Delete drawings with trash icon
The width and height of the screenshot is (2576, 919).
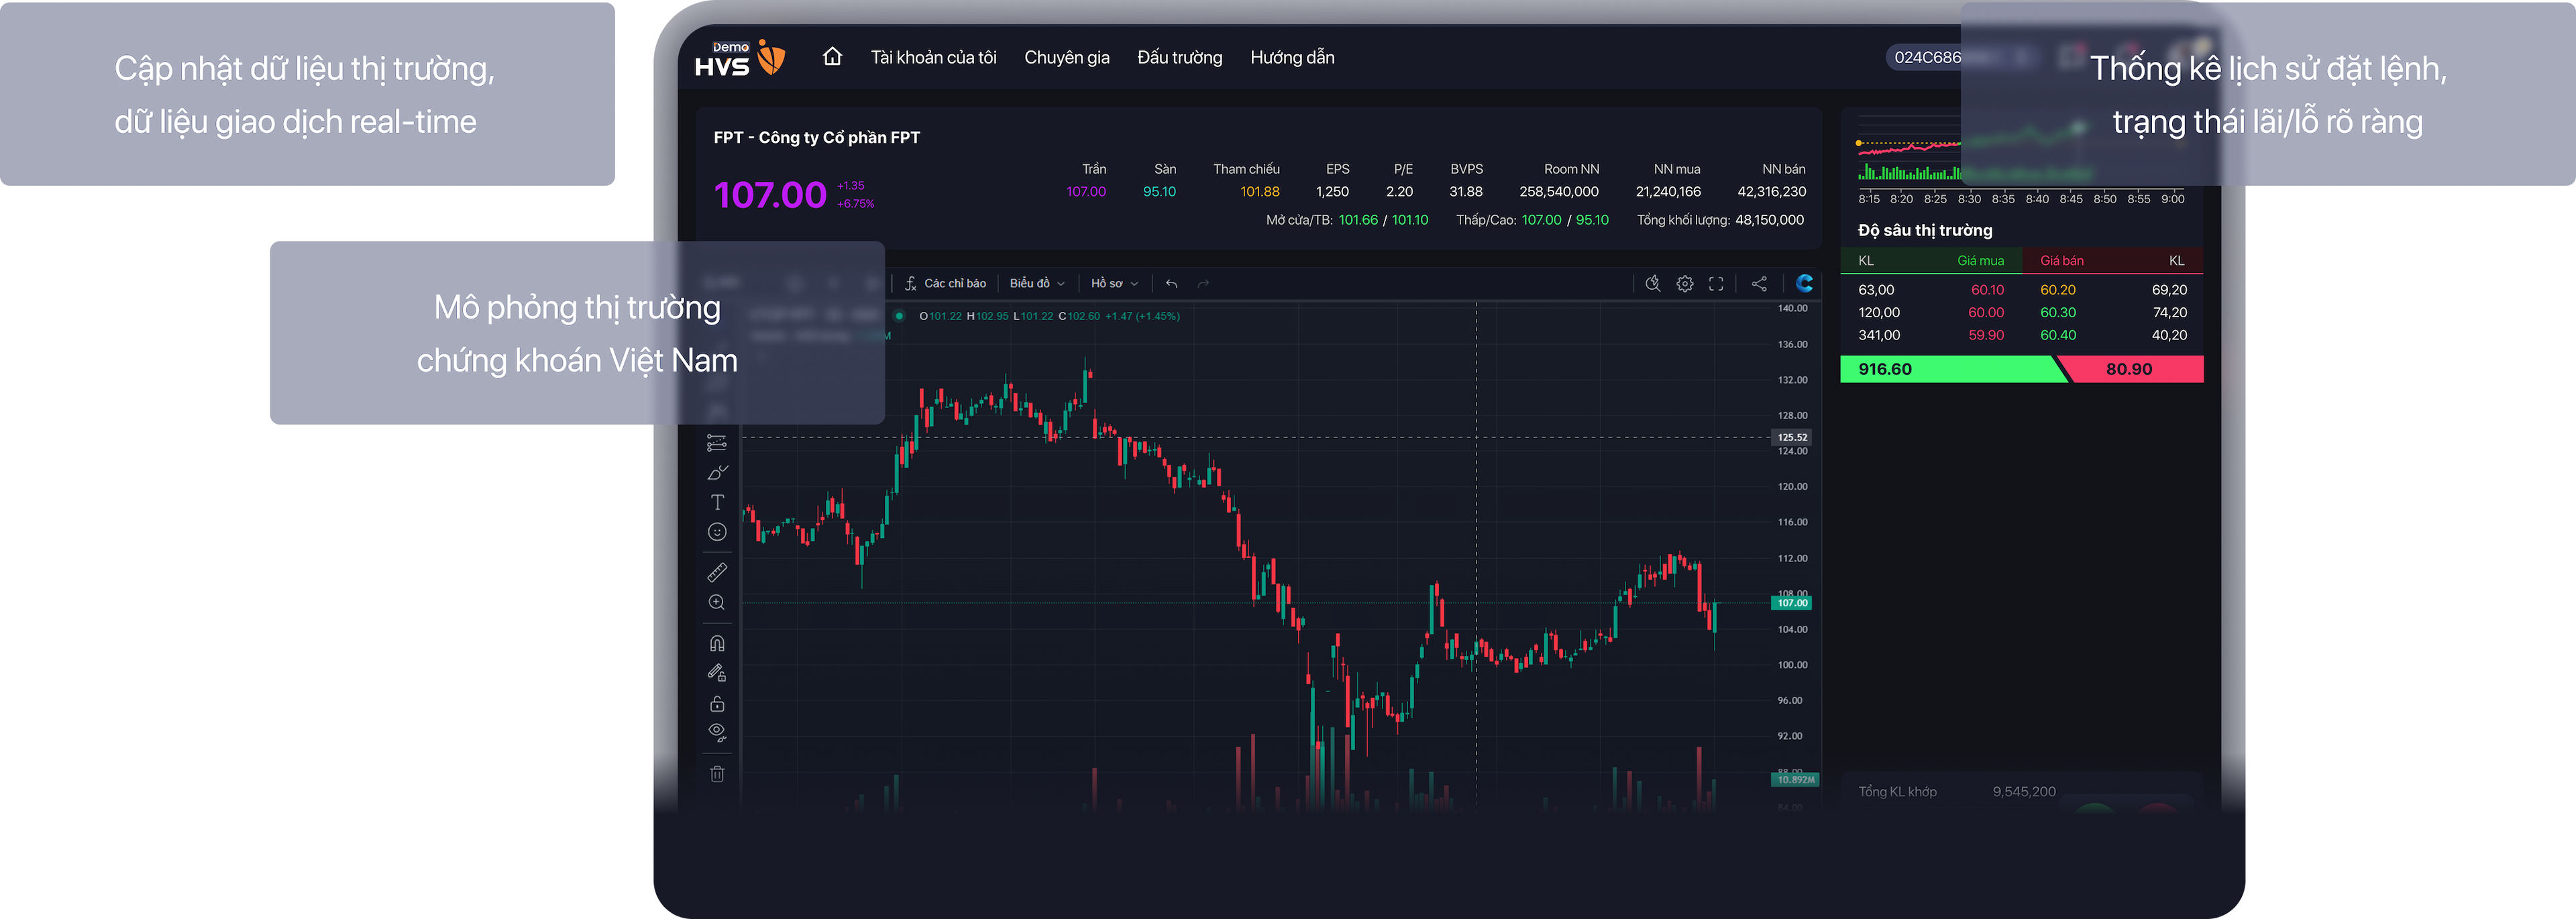pos(717,774)
